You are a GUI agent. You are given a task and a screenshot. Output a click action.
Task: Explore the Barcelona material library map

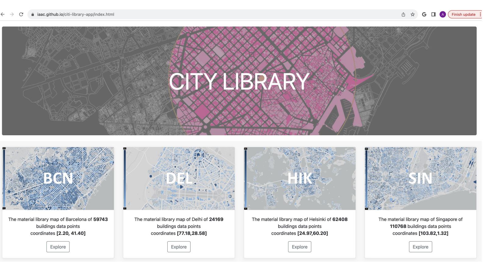pyautogui.click(x=58, y=247)
